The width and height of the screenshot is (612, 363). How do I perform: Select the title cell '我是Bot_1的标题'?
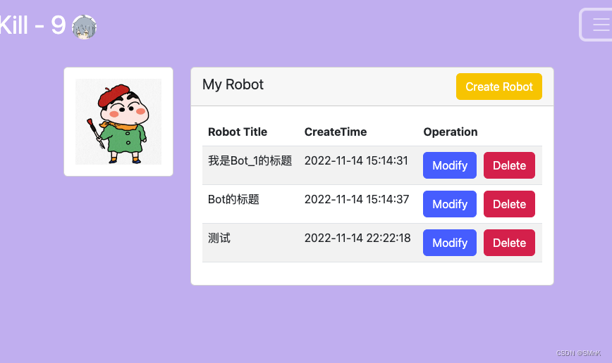[250, 160]
